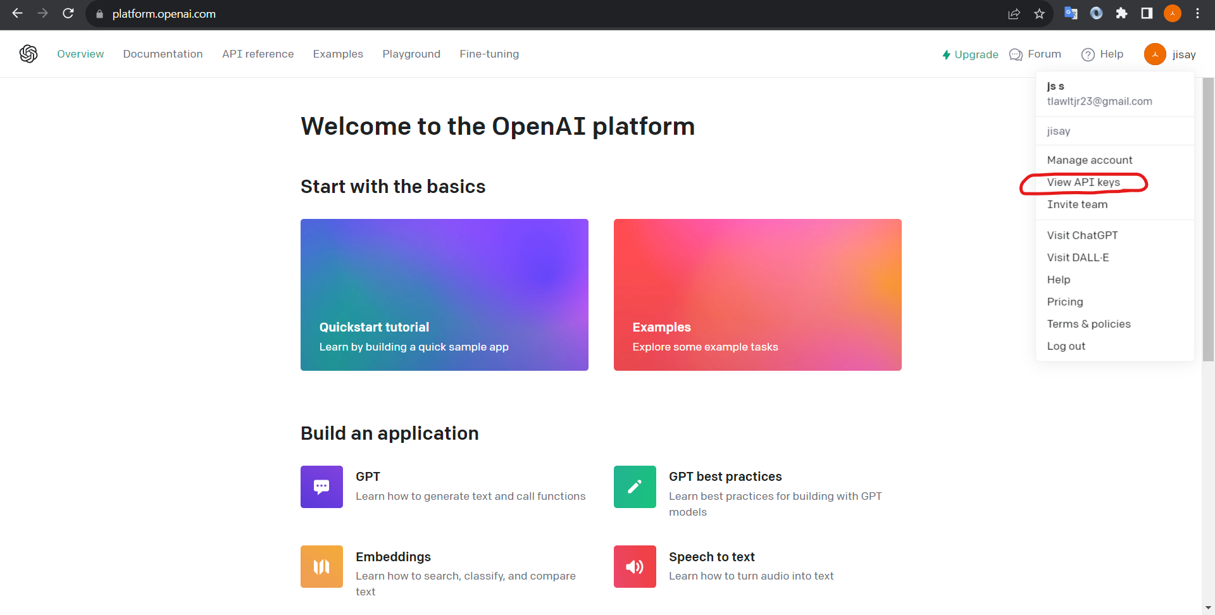The width and height of the screenshot is (1215, 615).
Task: Switch to the Overview tab
Action: point(80,54)
